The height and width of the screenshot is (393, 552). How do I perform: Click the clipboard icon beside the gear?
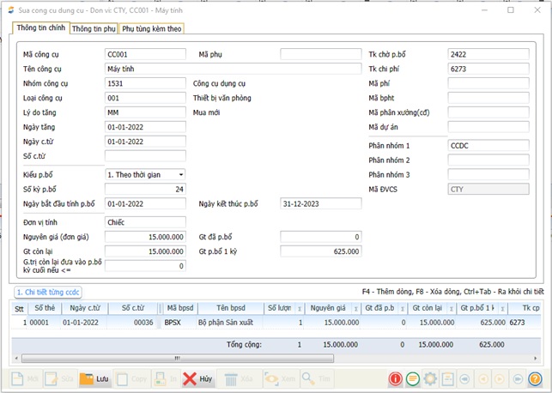(447, 378)
